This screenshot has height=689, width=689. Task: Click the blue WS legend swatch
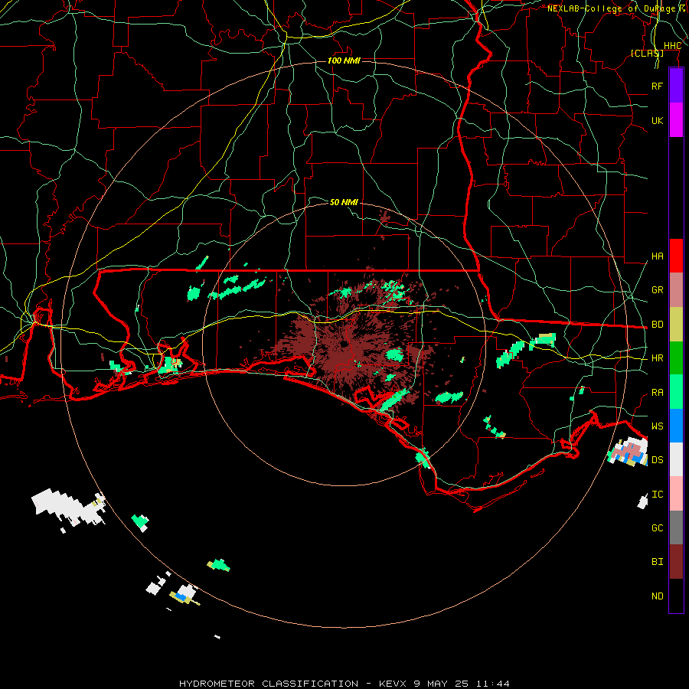(676, 426)
